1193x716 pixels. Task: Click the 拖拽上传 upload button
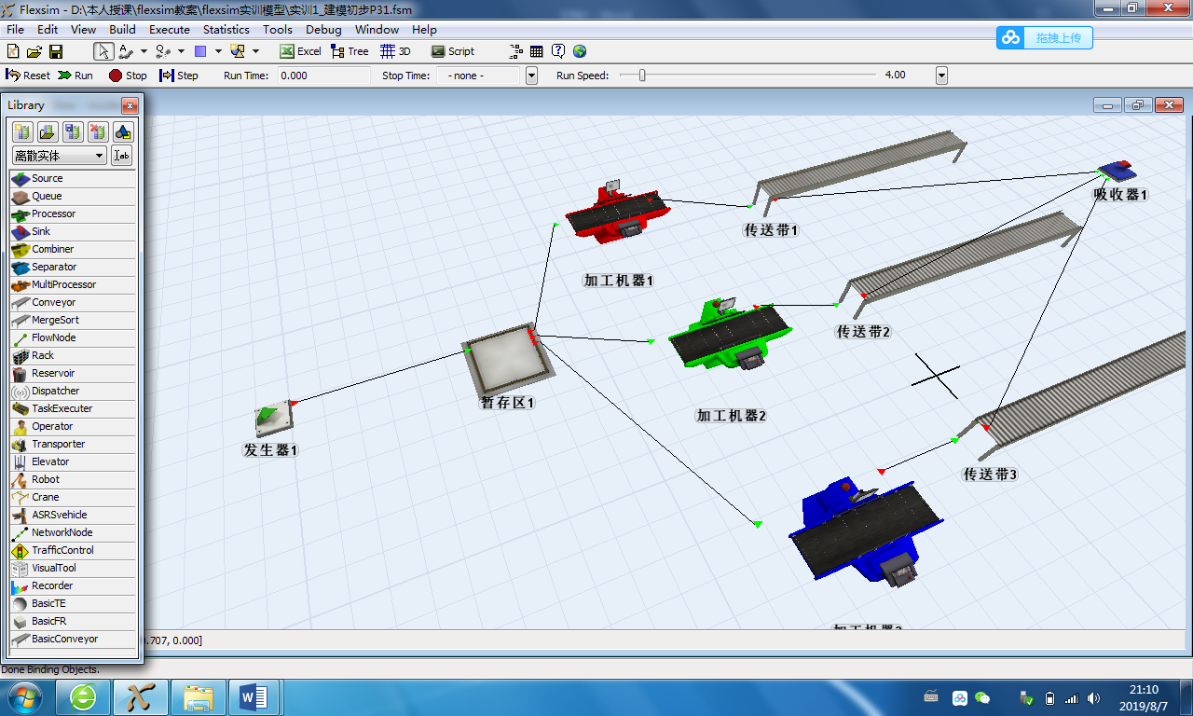1044,38
